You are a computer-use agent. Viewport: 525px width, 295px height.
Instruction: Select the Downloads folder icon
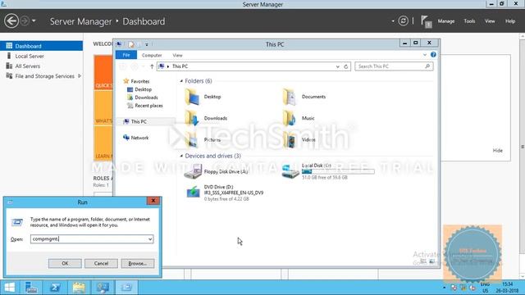(x=193, y=118)
